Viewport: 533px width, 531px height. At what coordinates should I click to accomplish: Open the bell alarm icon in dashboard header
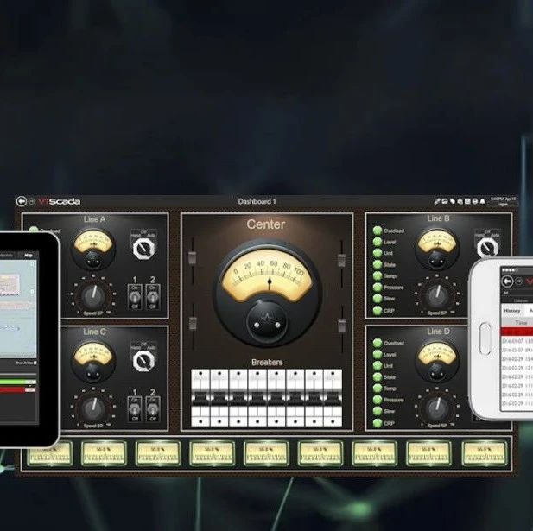482,201
